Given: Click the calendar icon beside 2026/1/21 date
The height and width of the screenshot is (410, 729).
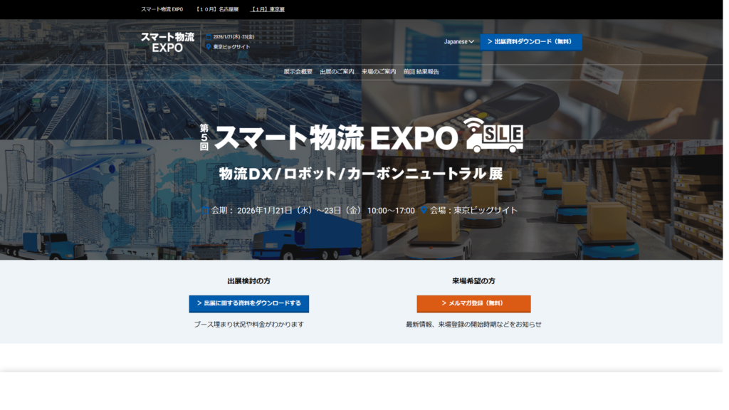Looking at the screenshot, I should [x=209, y=37].
